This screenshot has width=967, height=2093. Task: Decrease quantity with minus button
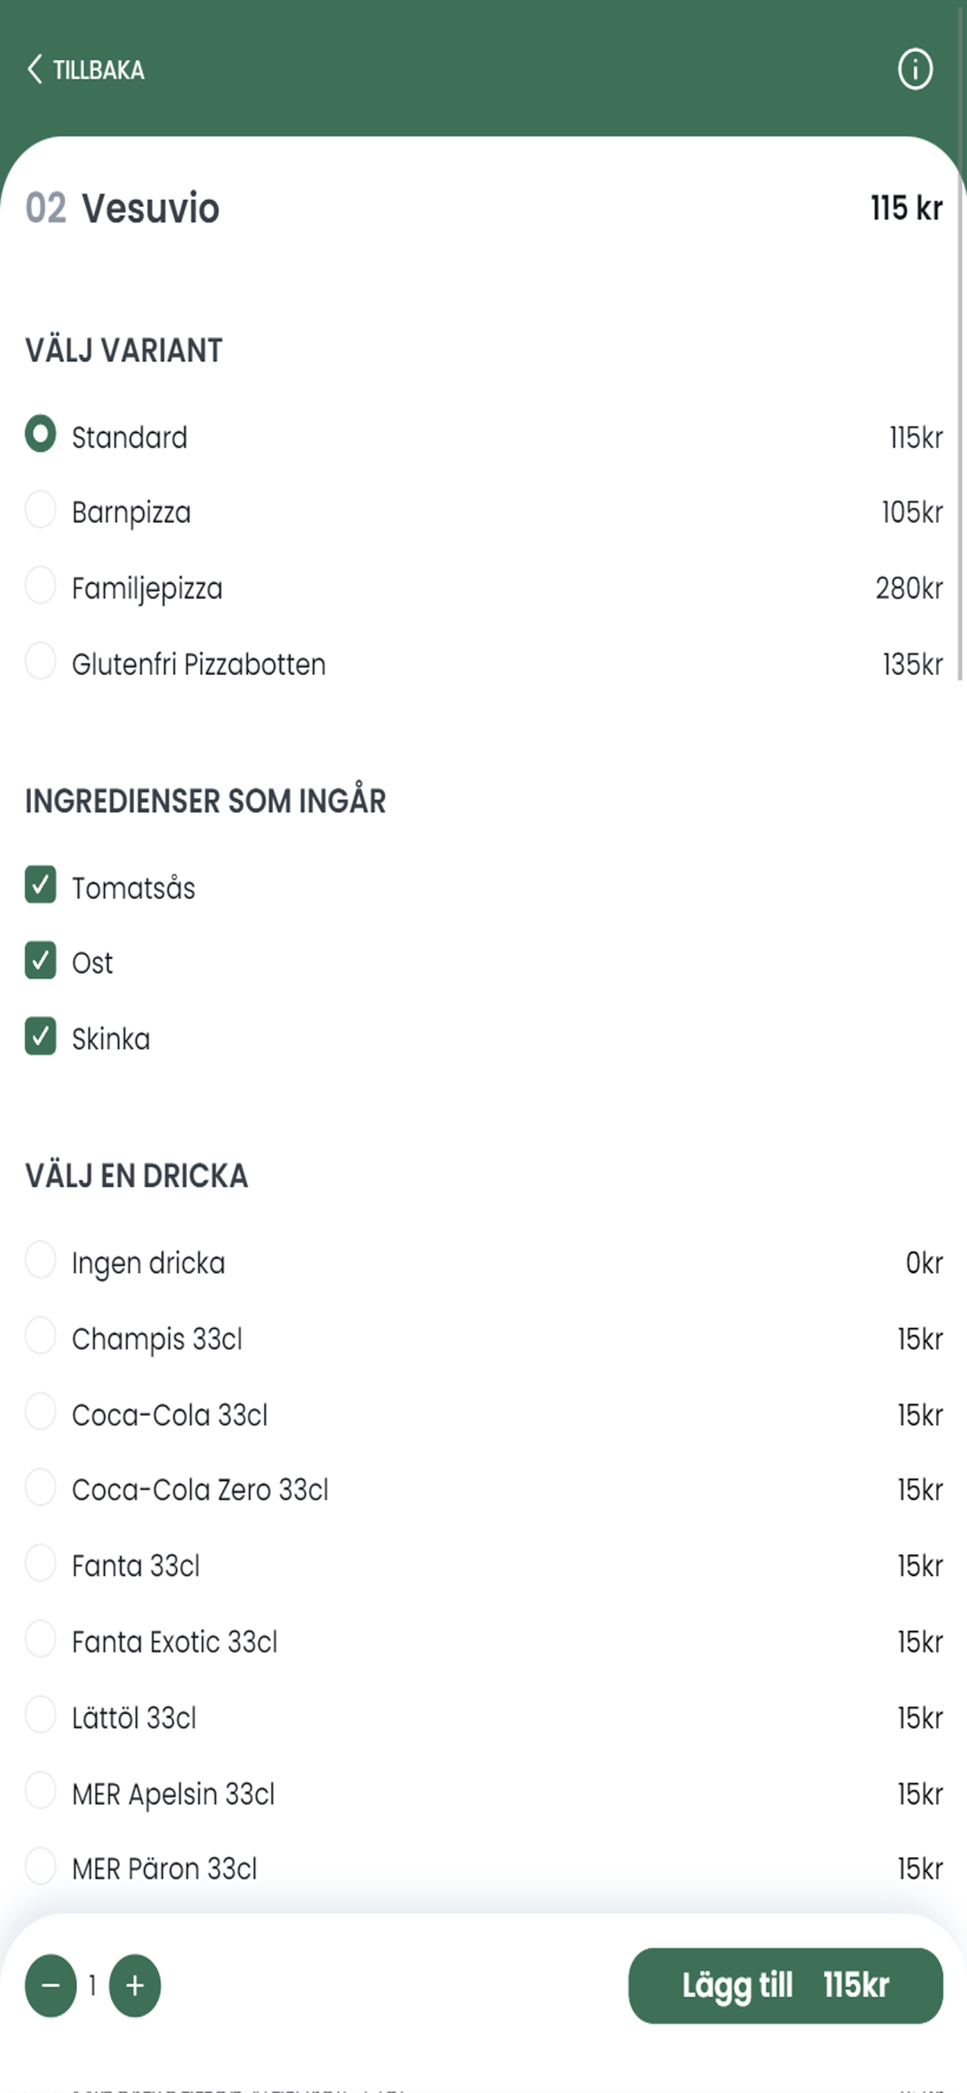coord(51,1985)
